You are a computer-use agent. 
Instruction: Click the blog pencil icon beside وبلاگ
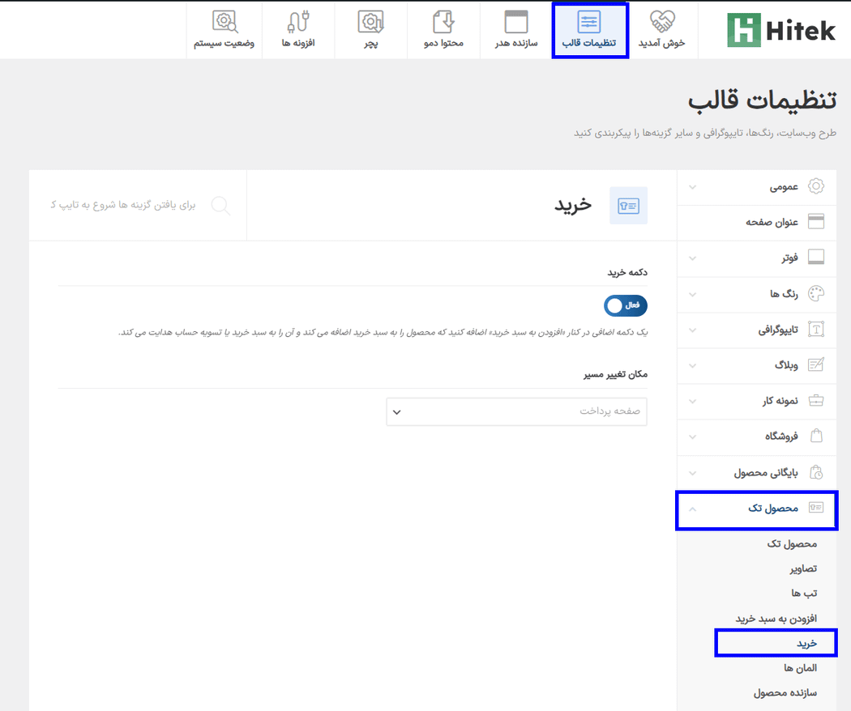coord(816,365)
